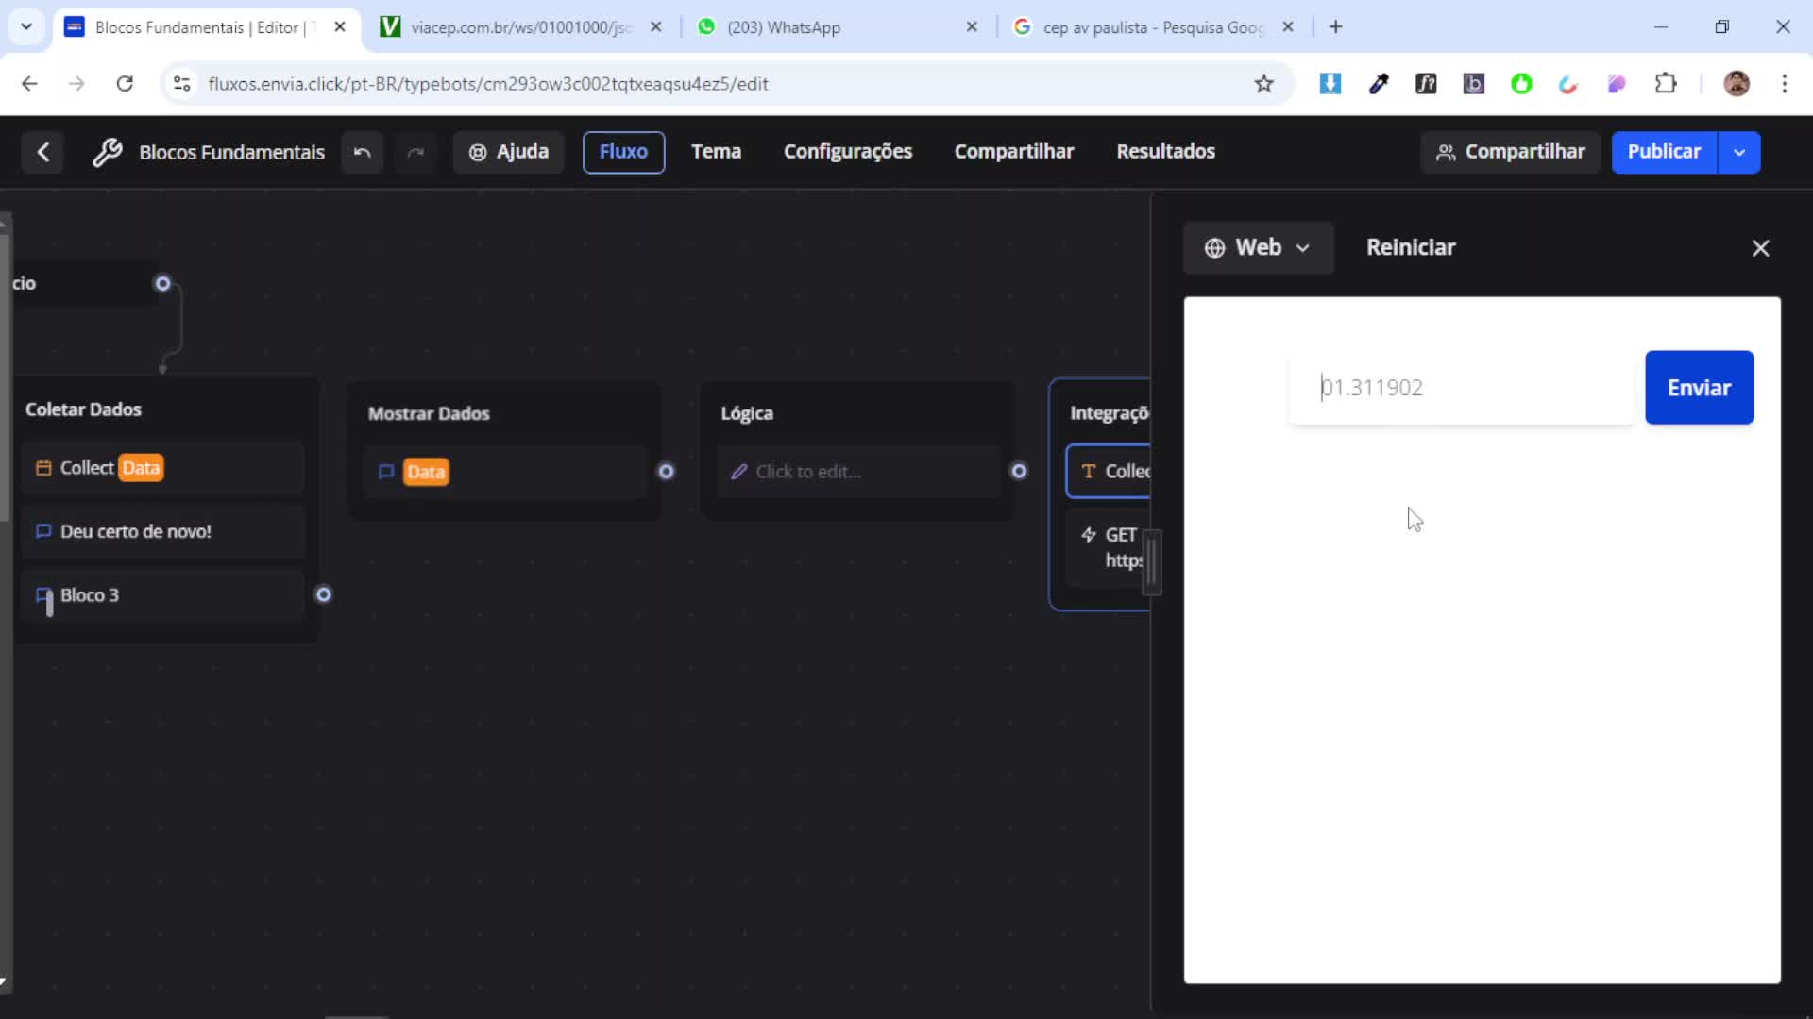Open the Resultados tab
Viewport: 1813px width, 1019px height.
[x=1165, y=152]
